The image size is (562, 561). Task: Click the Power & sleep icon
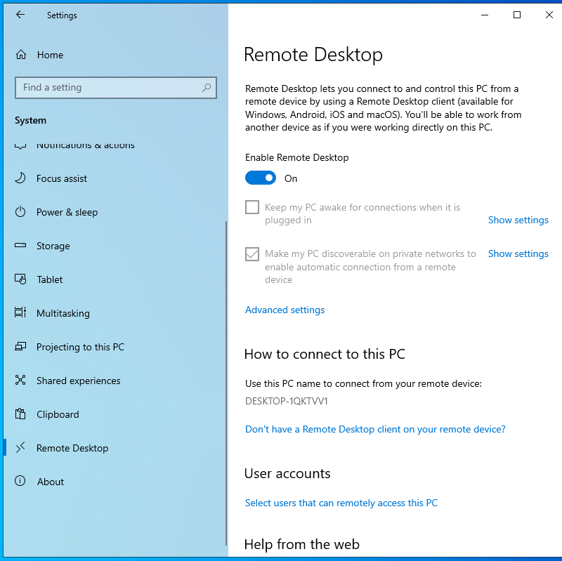point(20,212)
